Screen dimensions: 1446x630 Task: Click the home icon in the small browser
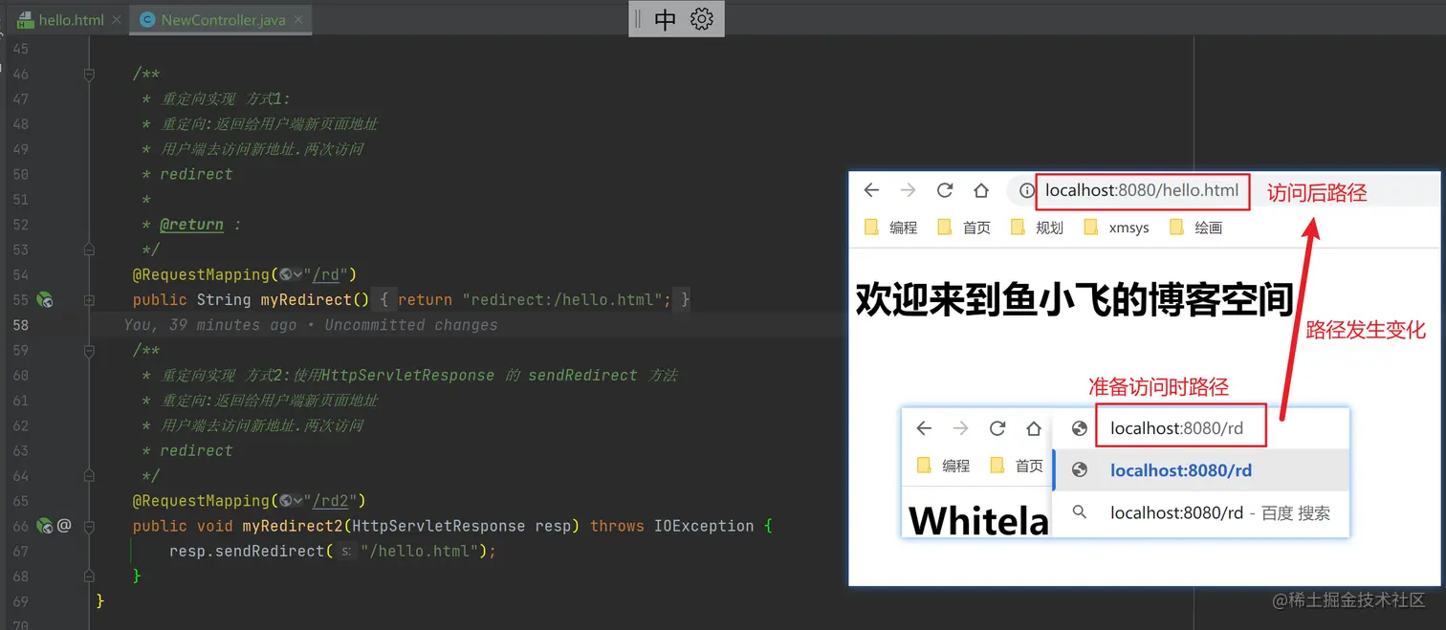click(1034, 428)
